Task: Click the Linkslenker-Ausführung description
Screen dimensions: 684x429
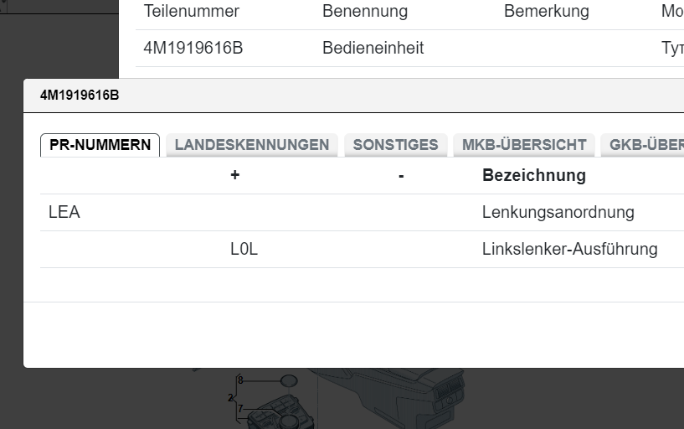Action: click(569, 250)
